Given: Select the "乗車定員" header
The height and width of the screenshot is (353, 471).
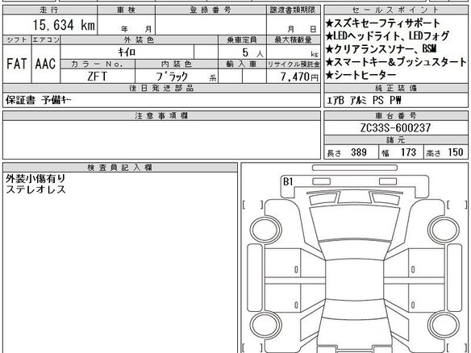Looking at the screenshot, I should tap(242, 40).
